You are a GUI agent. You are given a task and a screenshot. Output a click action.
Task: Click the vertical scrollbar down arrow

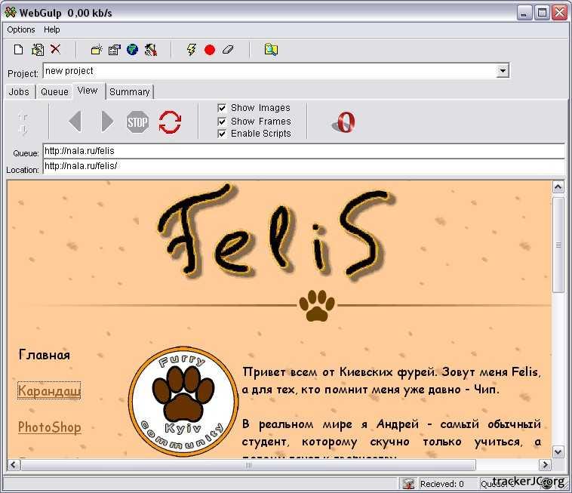(x=558, y=451)
